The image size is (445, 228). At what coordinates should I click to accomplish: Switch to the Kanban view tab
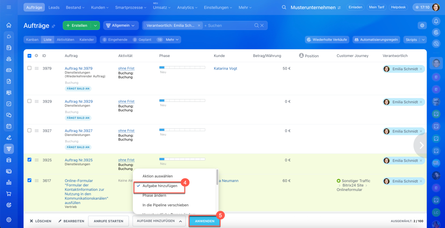32,40
